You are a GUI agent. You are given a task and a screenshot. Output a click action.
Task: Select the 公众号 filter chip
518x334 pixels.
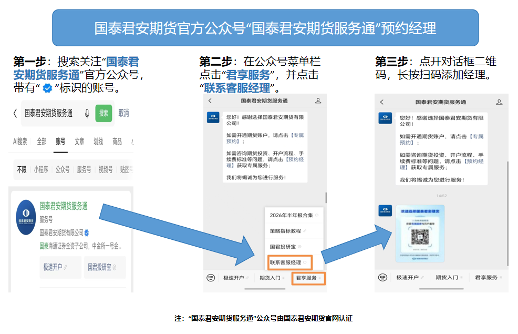click(63, 170)
